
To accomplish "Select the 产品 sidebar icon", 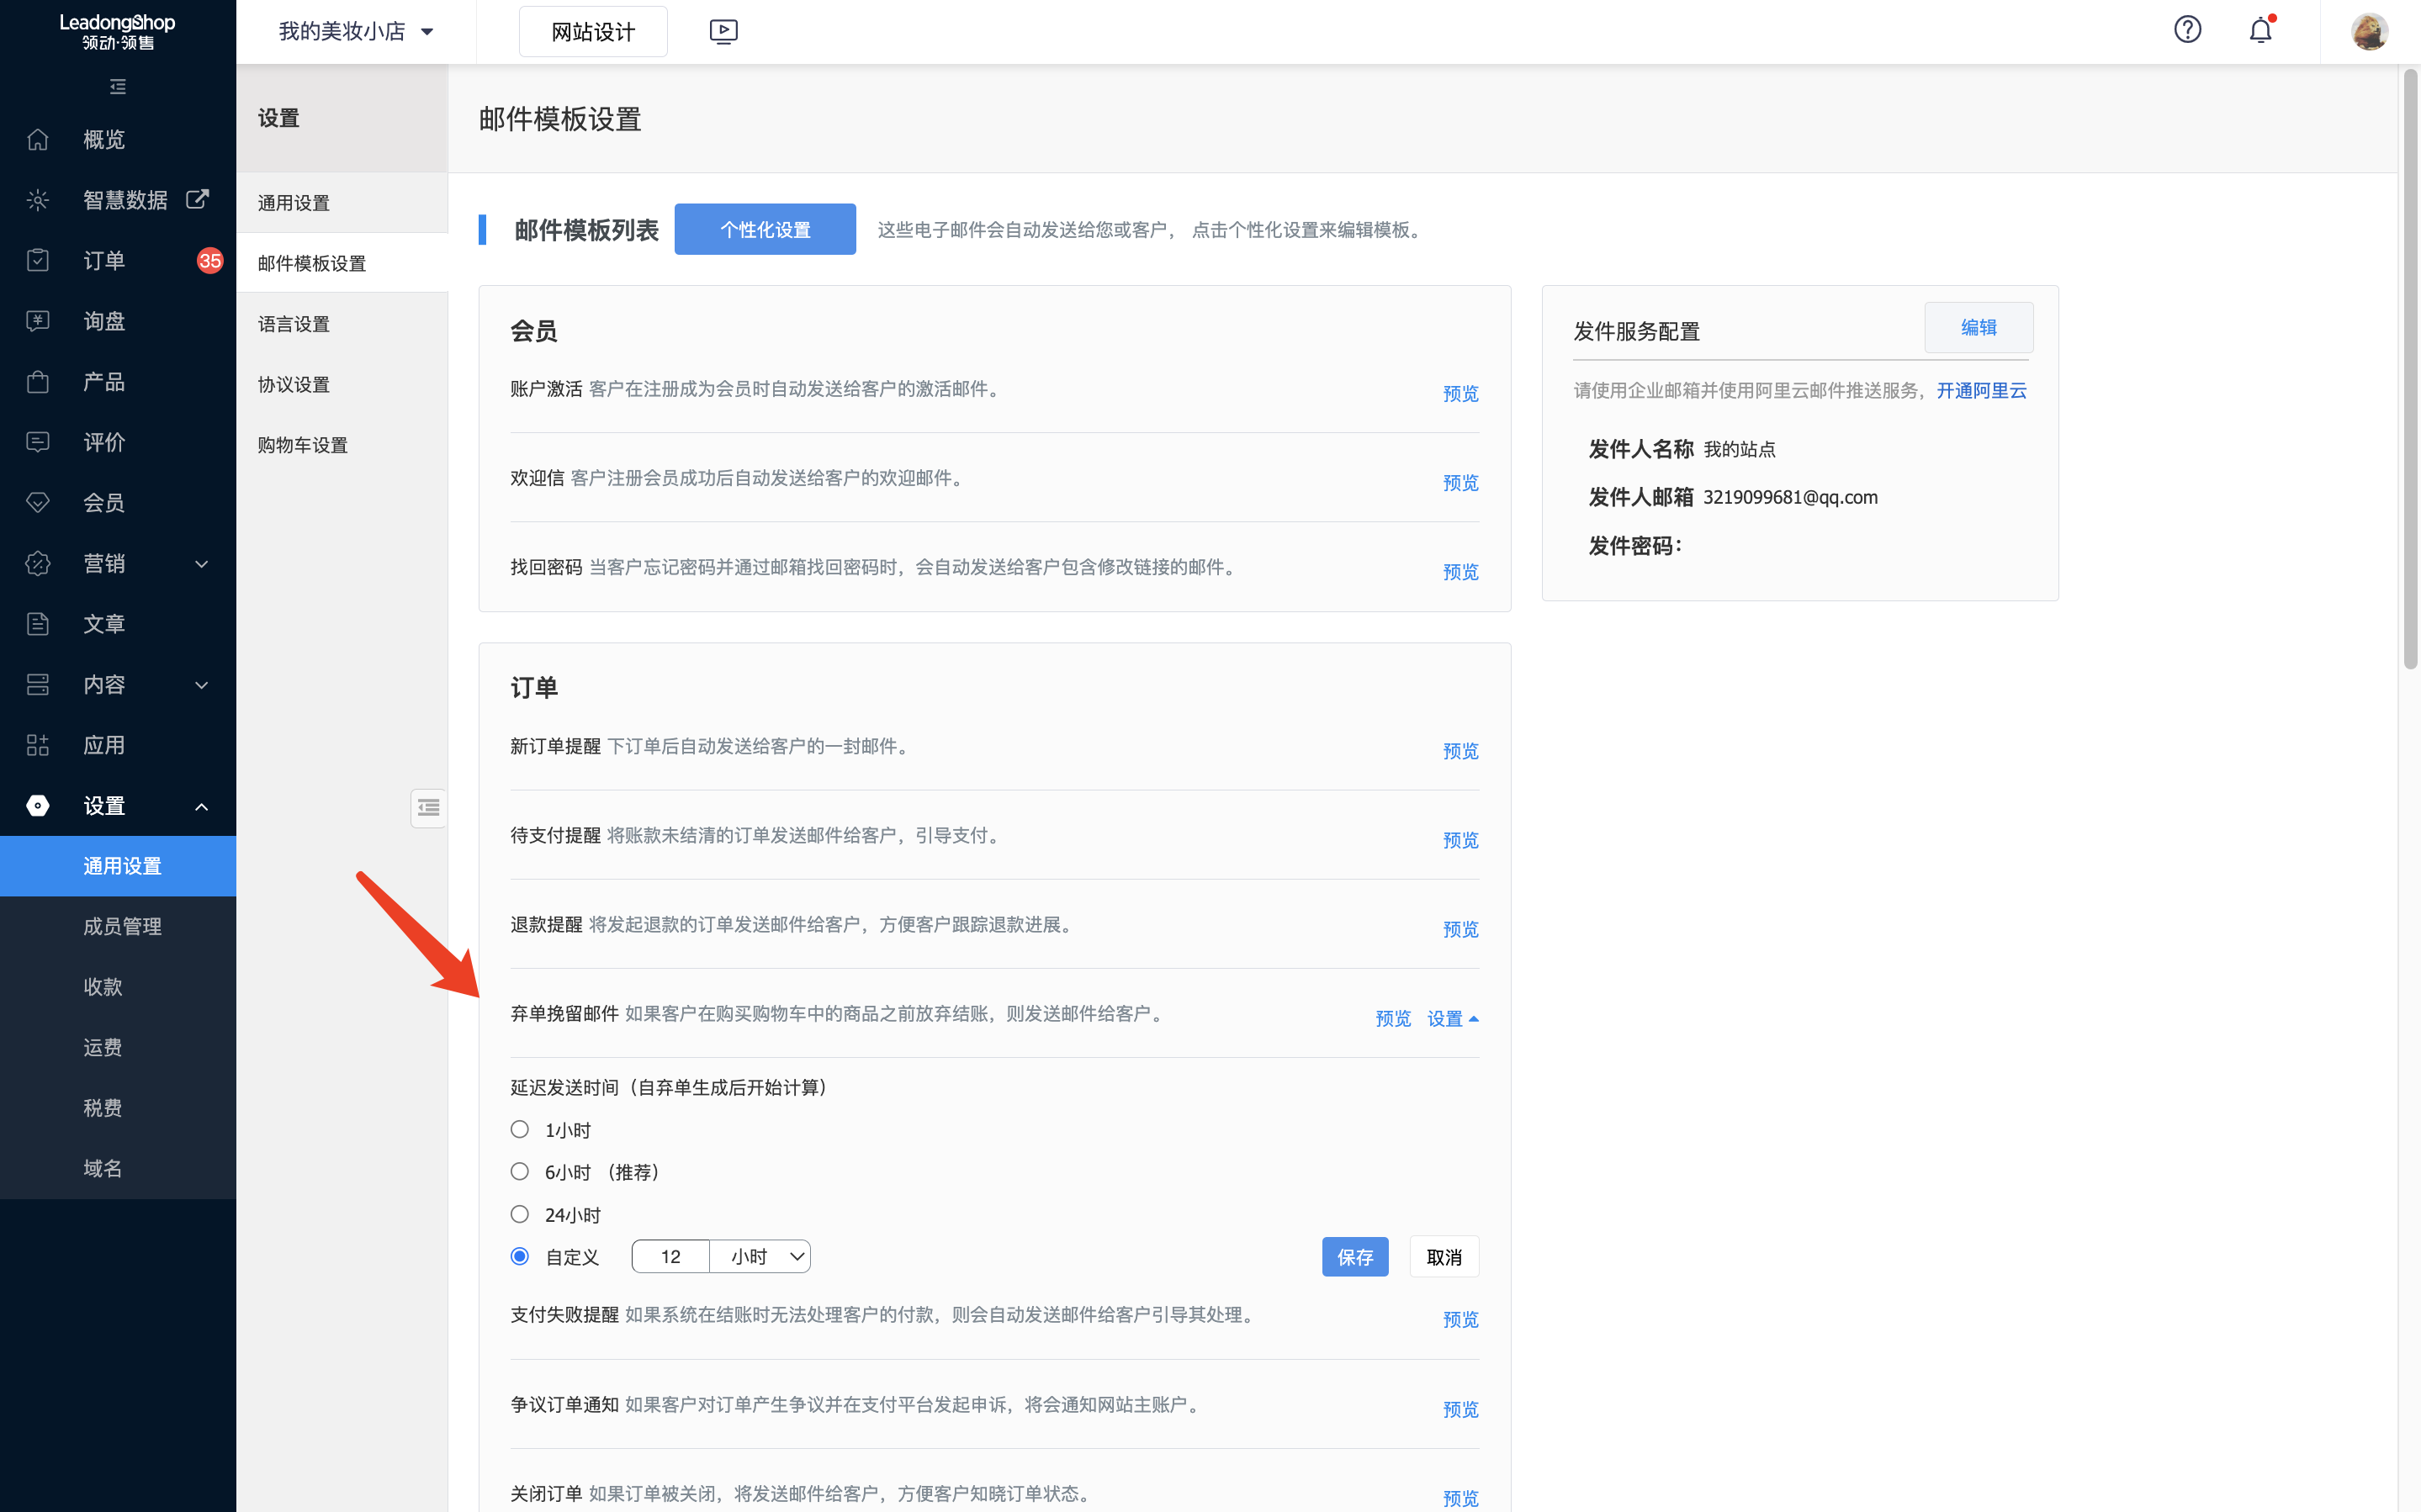I will (x=104, y=381).
